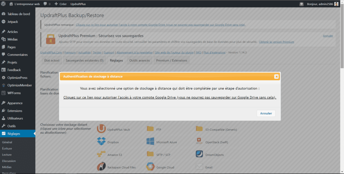Image resolution: width=344 pixels, height=174 pixels.
Task: Click the Pages sidebar icon
Action: point(4,47)
